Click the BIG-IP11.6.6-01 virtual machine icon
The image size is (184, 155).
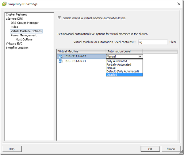coord(60,61)
